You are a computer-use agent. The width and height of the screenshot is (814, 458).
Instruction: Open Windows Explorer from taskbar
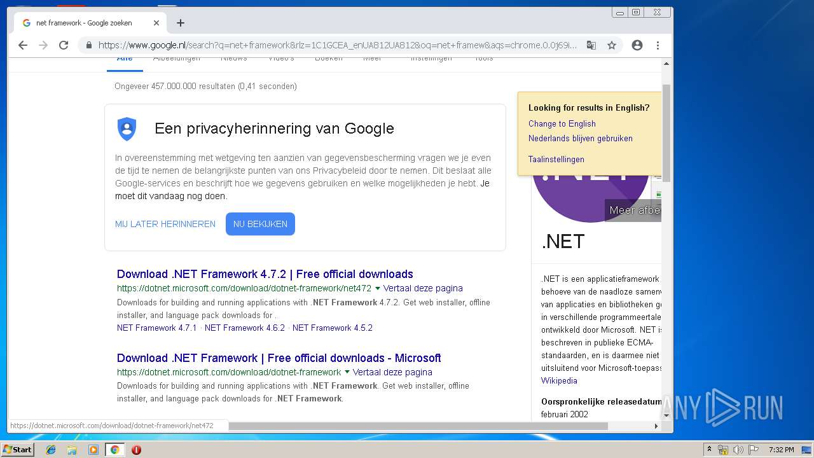click(x=72, y=450)
